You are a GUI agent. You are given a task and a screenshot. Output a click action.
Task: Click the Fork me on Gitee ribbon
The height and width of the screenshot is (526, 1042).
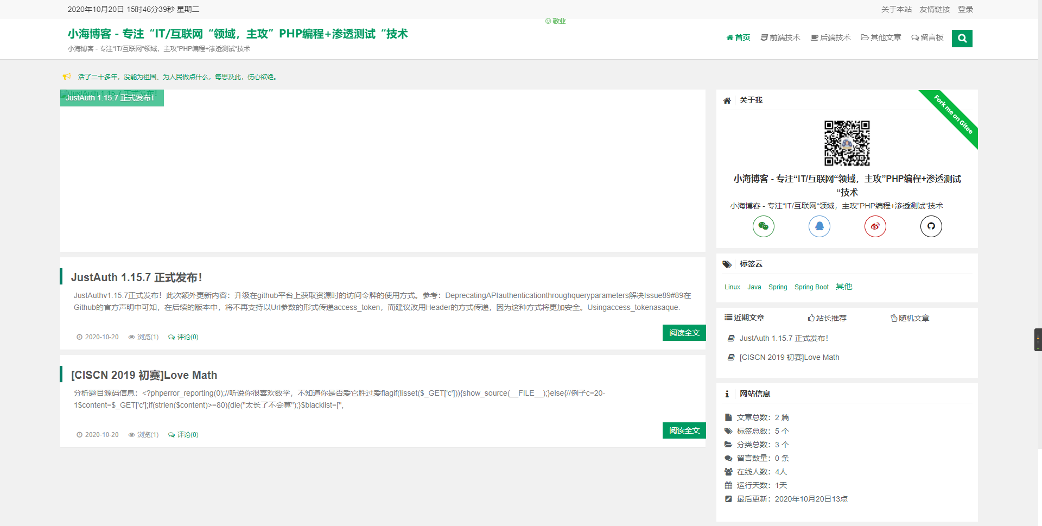pyautogui.click(x=953, y=115)
